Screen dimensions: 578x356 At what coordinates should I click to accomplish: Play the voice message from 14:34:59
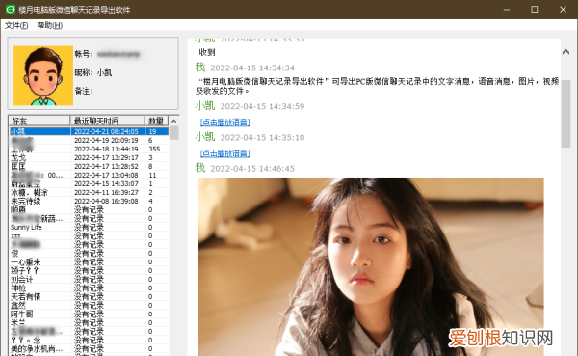[x=224, y=123]
